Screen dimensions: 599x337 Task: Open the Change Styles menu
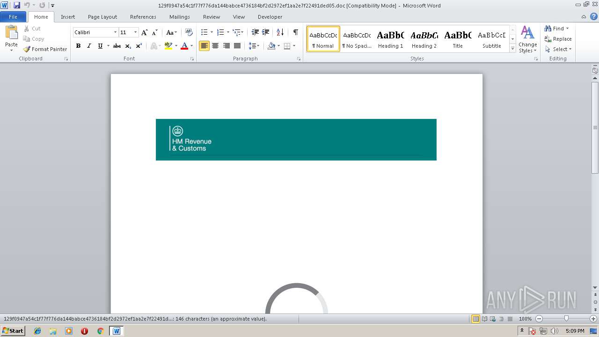click(x=527, y=40)
